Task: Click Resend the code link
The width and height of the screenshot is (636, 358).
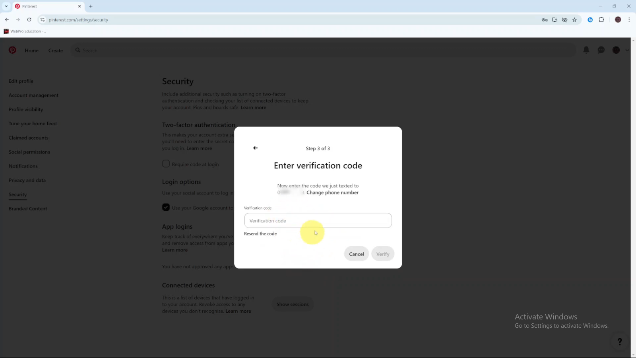Action: (x=260, y=233)
